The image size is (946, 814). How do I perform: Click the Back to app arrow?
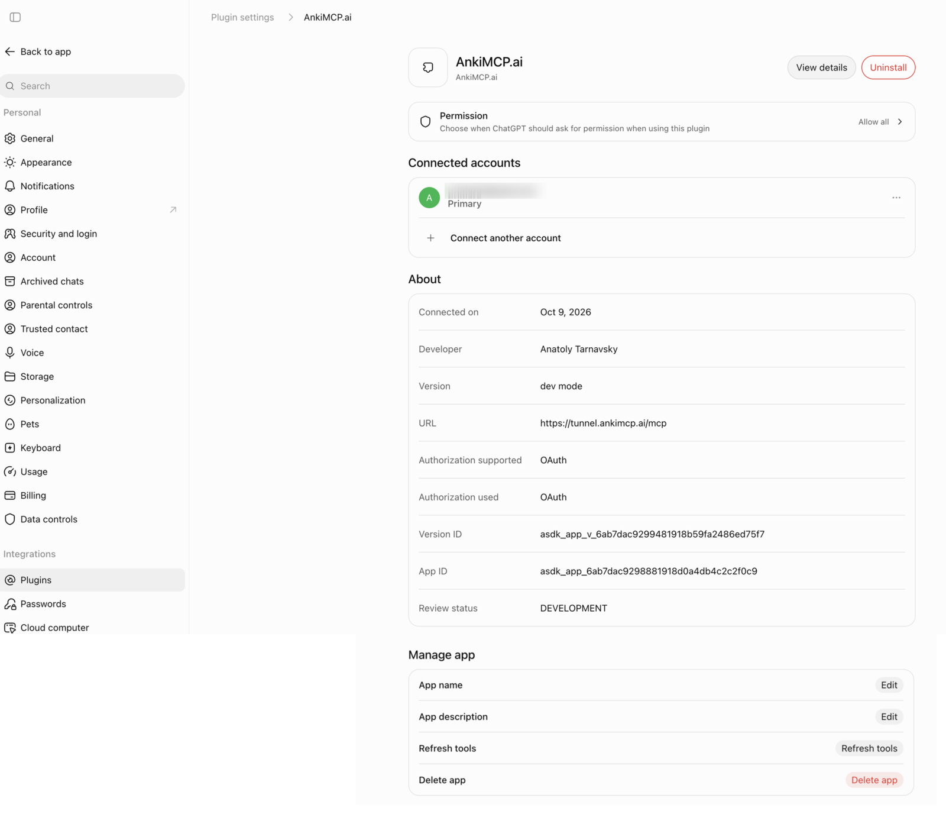(x=9, y=51)
